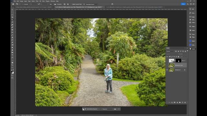Delete the selected layer with trash icon

coord(185,102)
